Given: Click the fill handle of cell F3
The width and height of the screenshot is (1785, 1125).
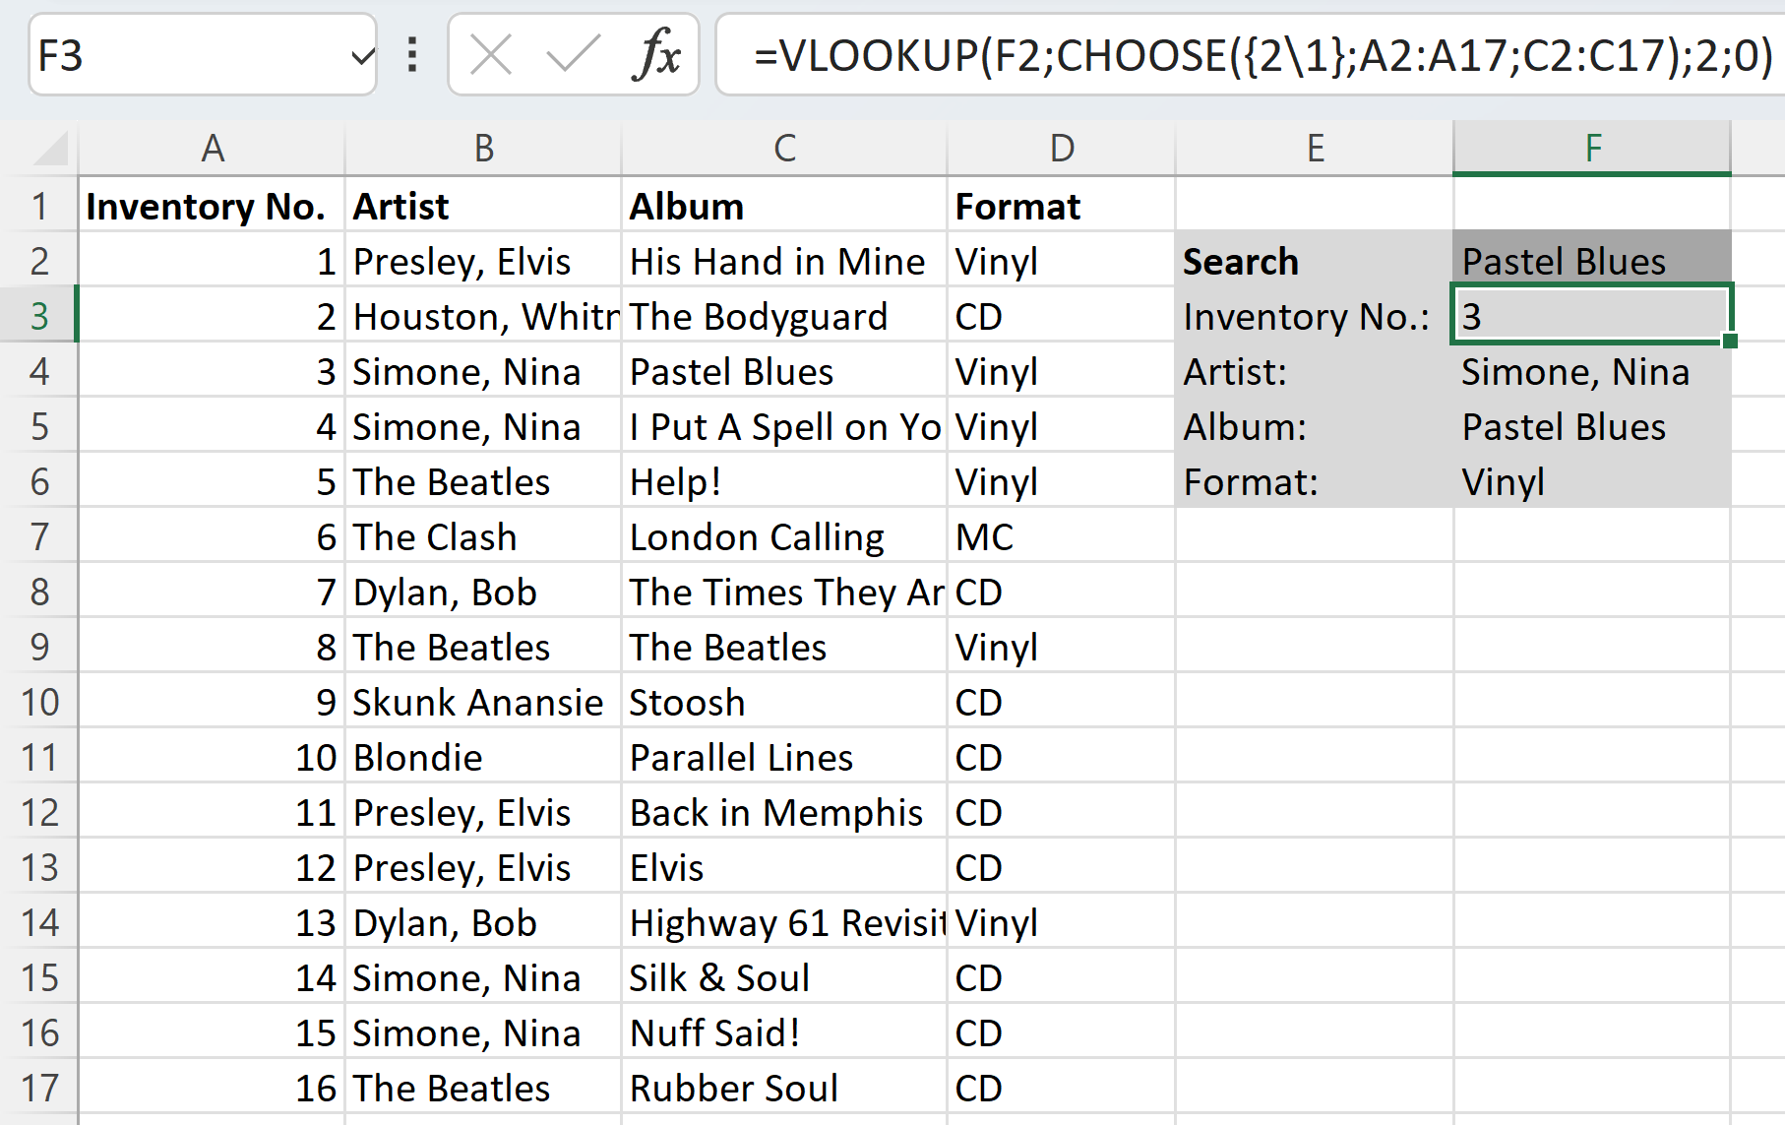Looking at the screenshot, I should pos(1729,341).
